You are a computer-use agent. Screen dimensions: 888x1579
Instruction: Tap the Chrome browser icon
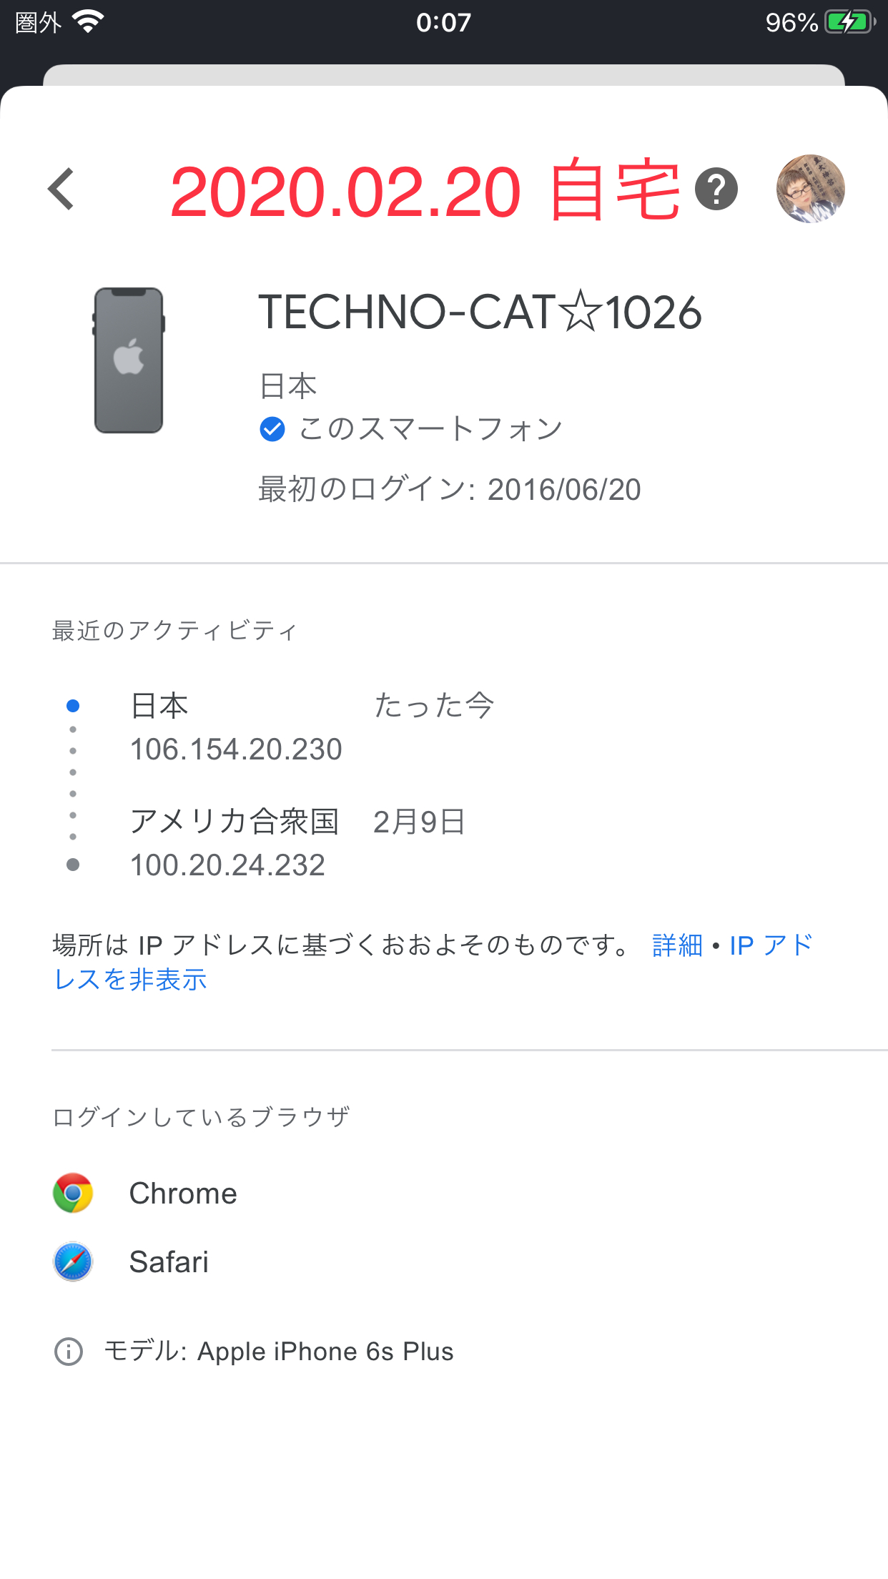pyautogui.click(x=73, y=1193)
